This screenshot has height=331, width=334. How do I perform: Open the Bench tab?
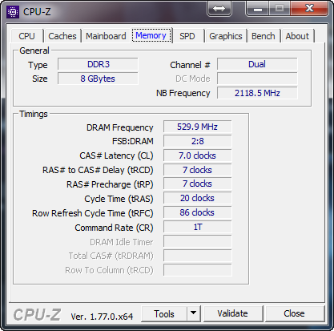point(264,36)
